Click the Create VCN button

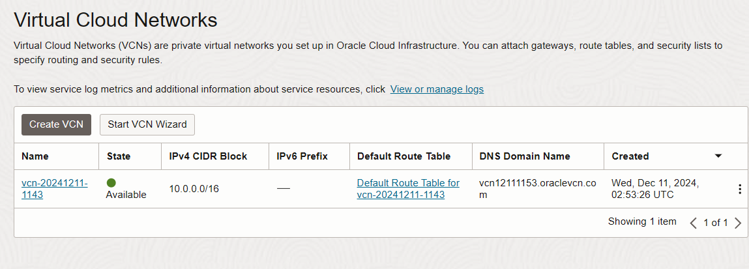coord(56,124)
